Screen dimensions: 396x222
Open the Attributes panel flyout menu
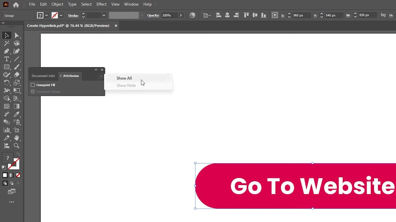coord(101,76)
